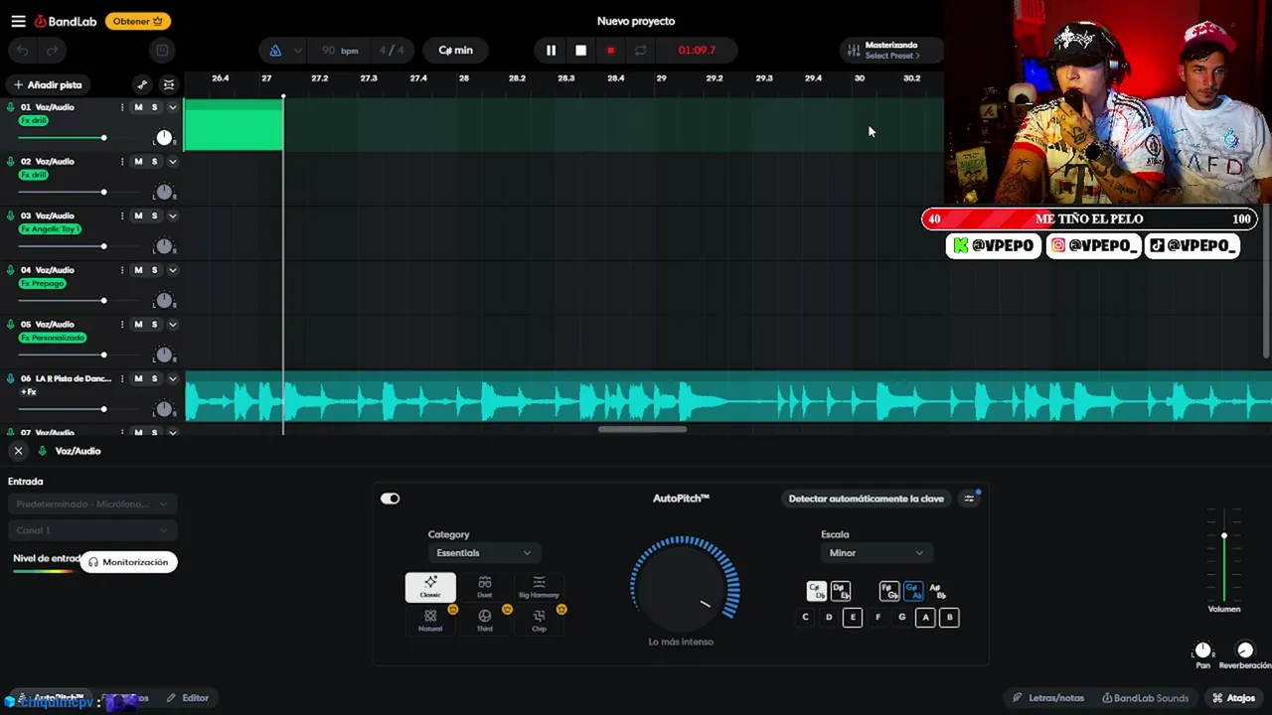1272x715 pixels.
Task: Click the microphone icon on track 03
Action: (x=11, y=215)
